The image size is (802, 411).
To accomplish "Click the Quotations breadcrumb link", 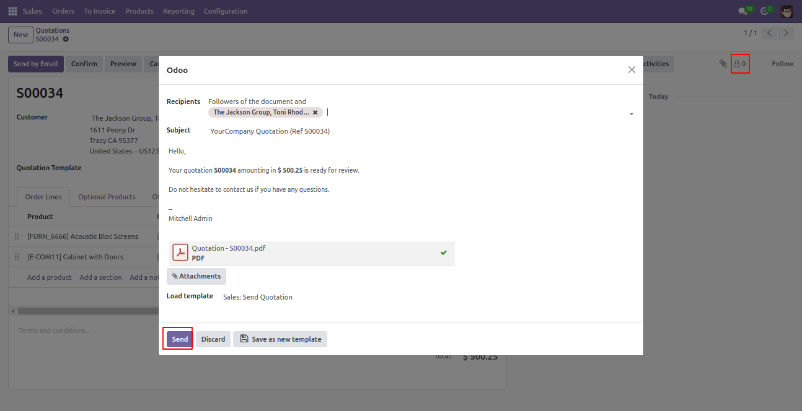I will 53,30.
